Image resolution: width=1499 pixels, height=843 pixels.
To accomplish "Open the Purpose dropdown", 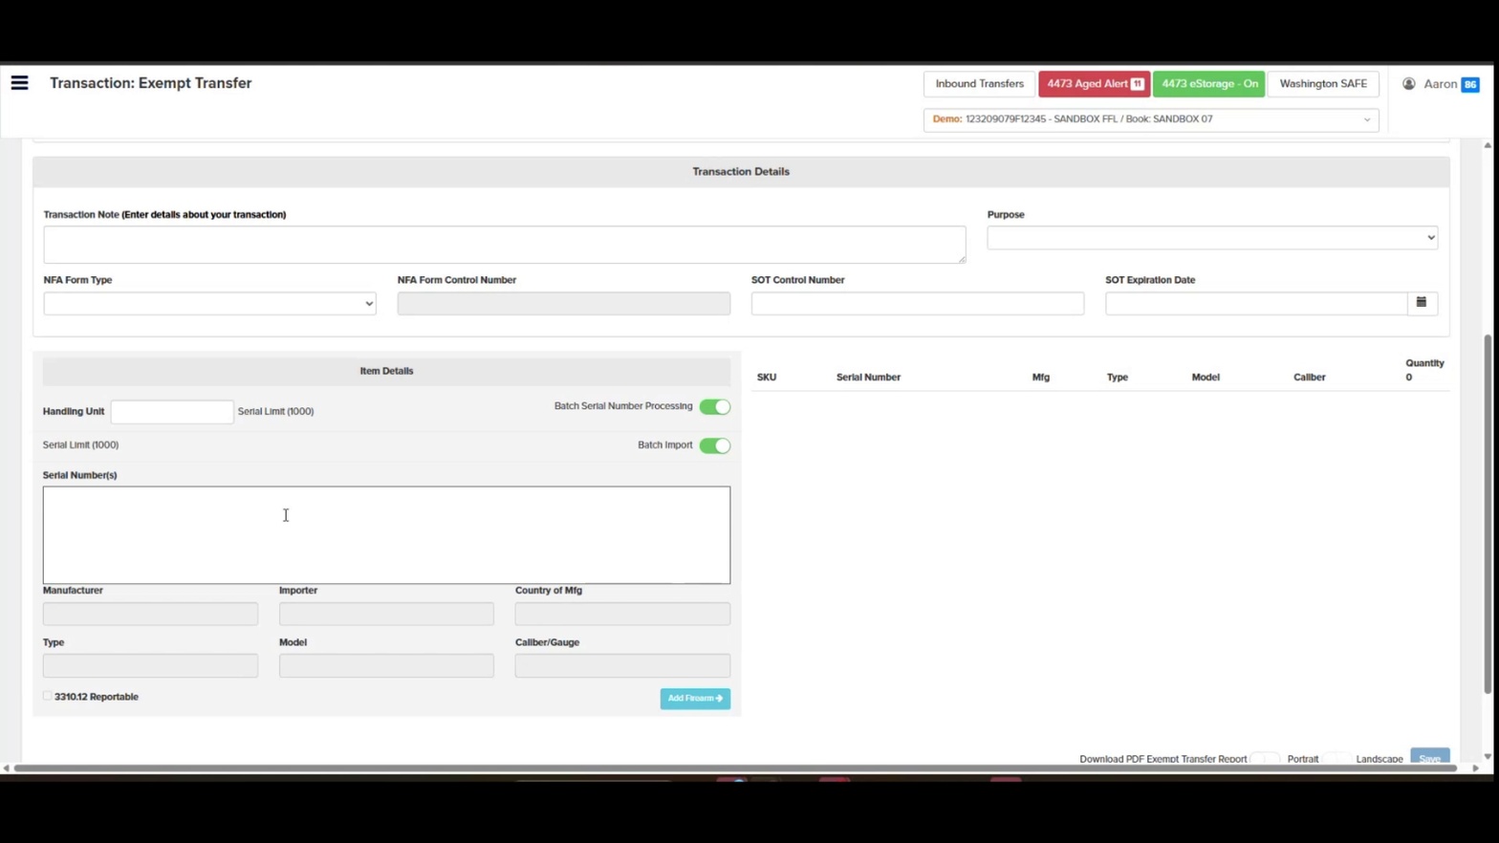I will pyautogui.click(x=1212, y=238).
